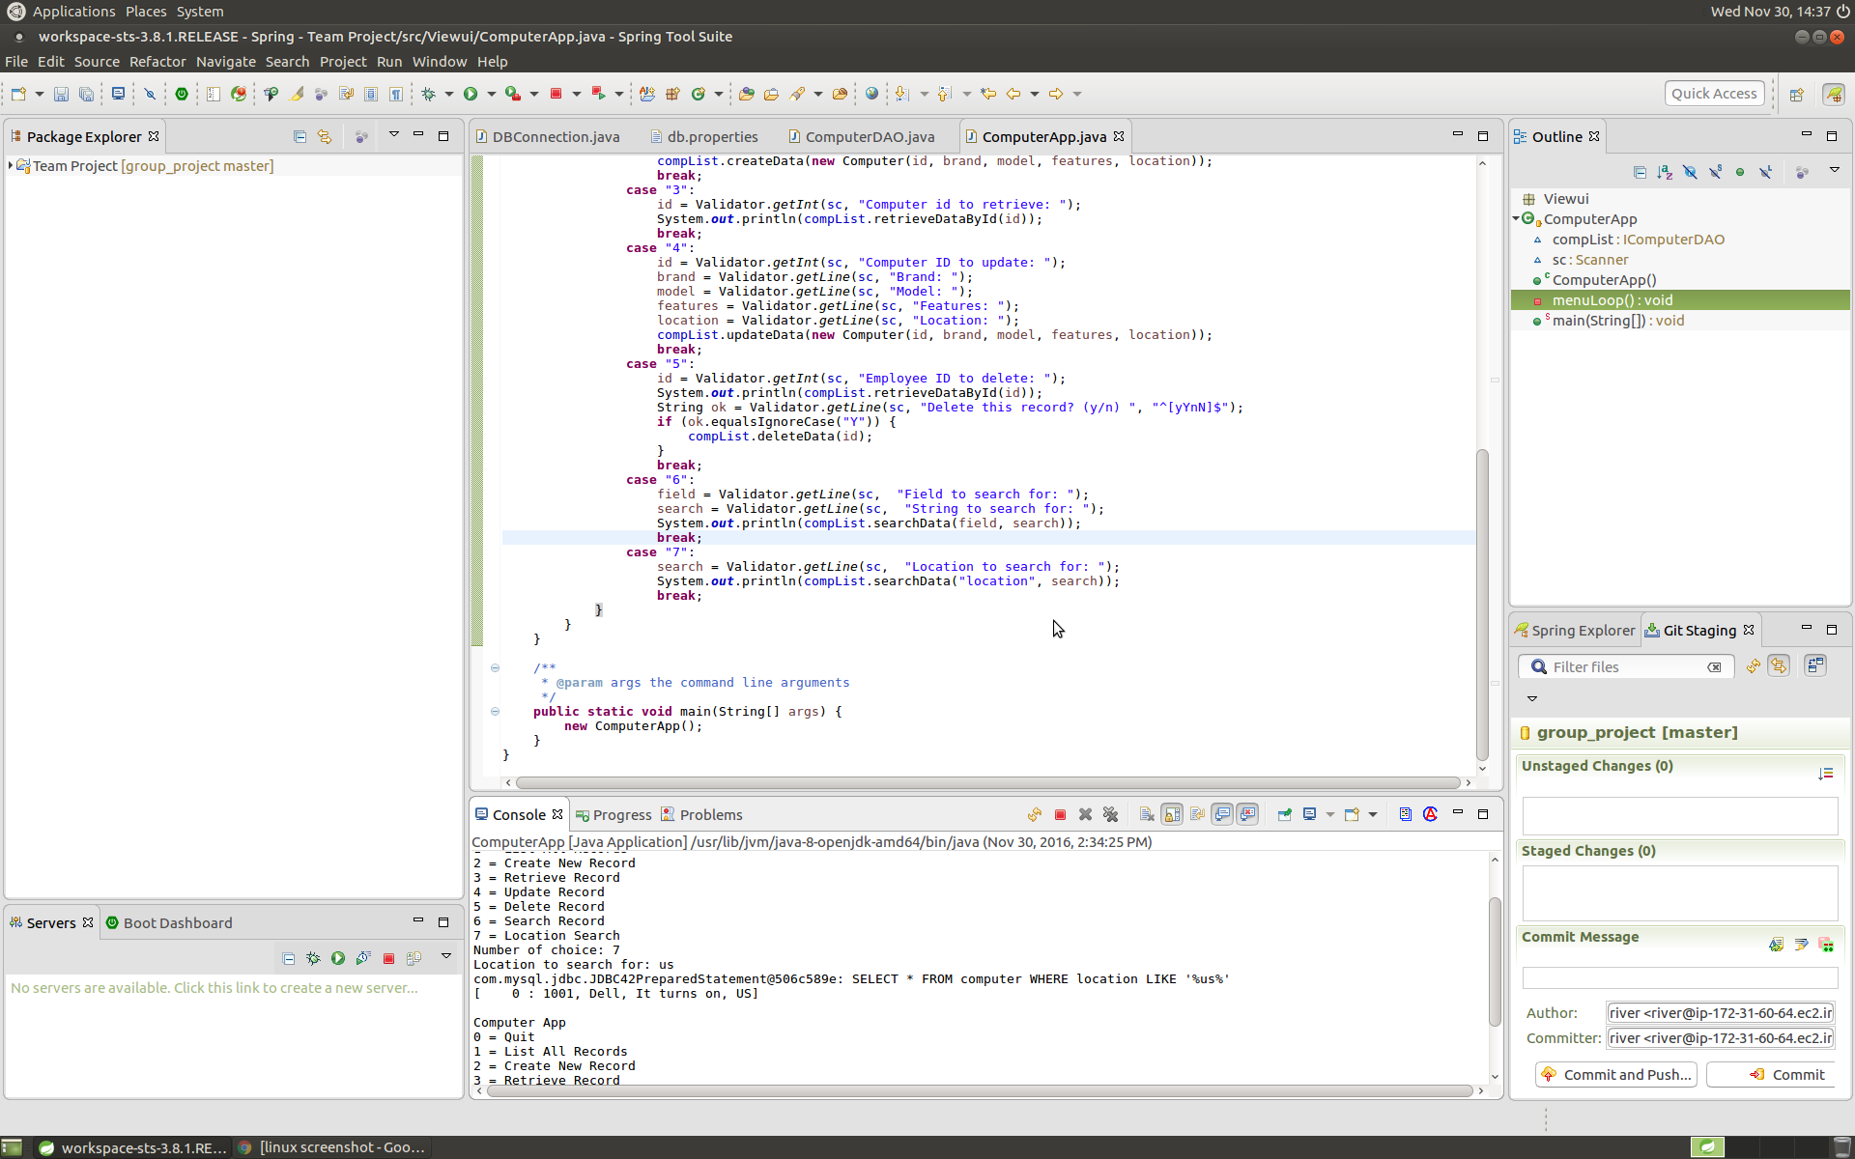The image size is (1855, 1159).
Task: Collapse All in the Package Explorer toolbar
Action: [300, 136]
